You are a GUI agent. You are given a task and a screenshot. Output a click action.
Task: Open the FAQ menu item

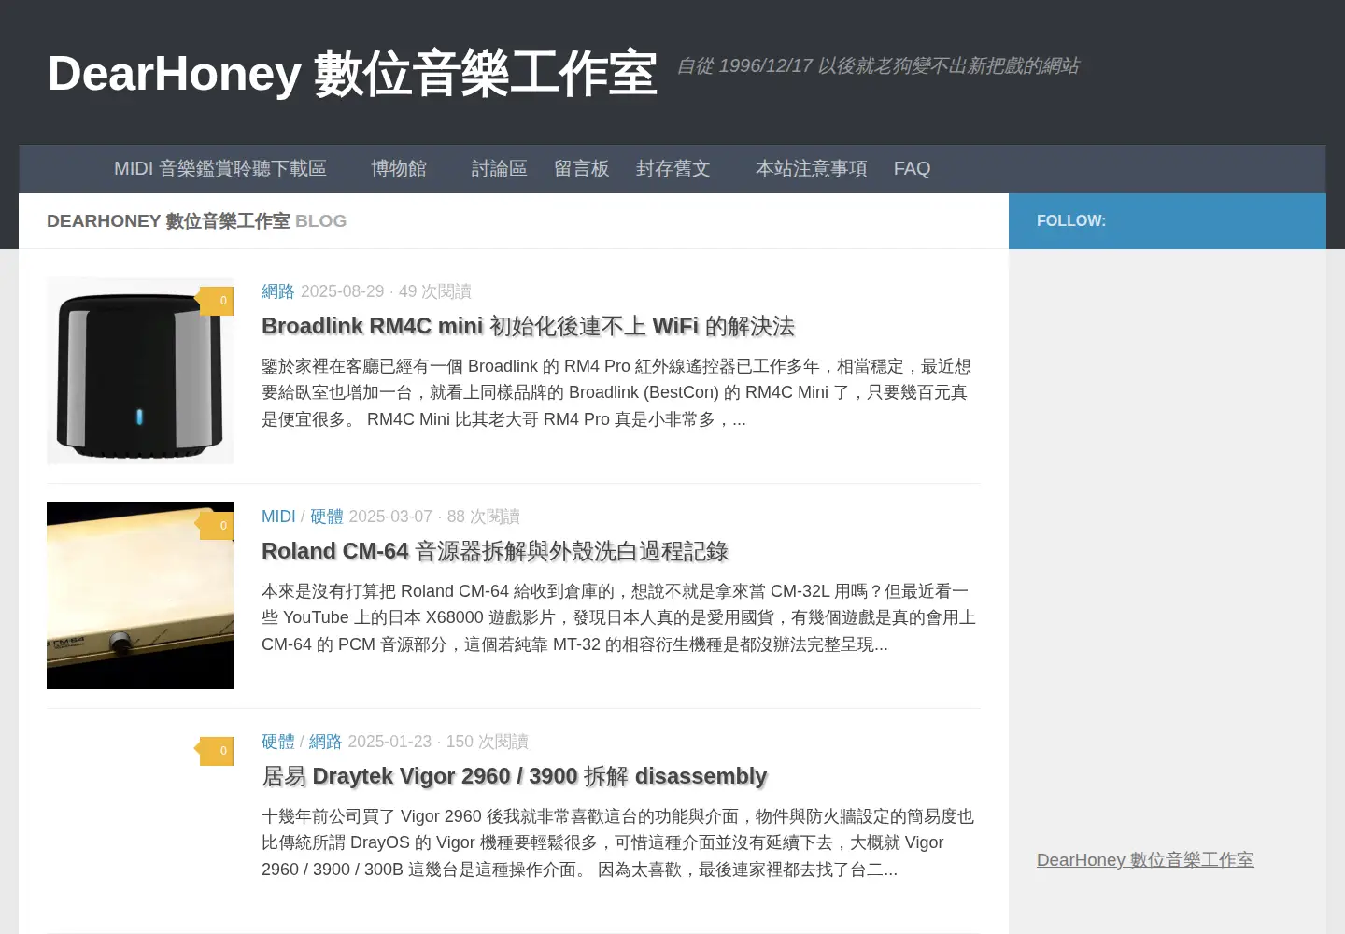tap(913, 169)
